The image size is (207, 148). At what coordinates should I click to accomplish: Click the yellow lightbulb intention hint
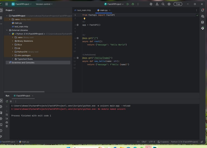84,19
